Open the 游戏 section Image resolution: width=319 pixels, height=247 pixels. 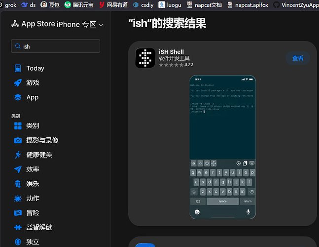pyautogui.click(x=33, y=82)
